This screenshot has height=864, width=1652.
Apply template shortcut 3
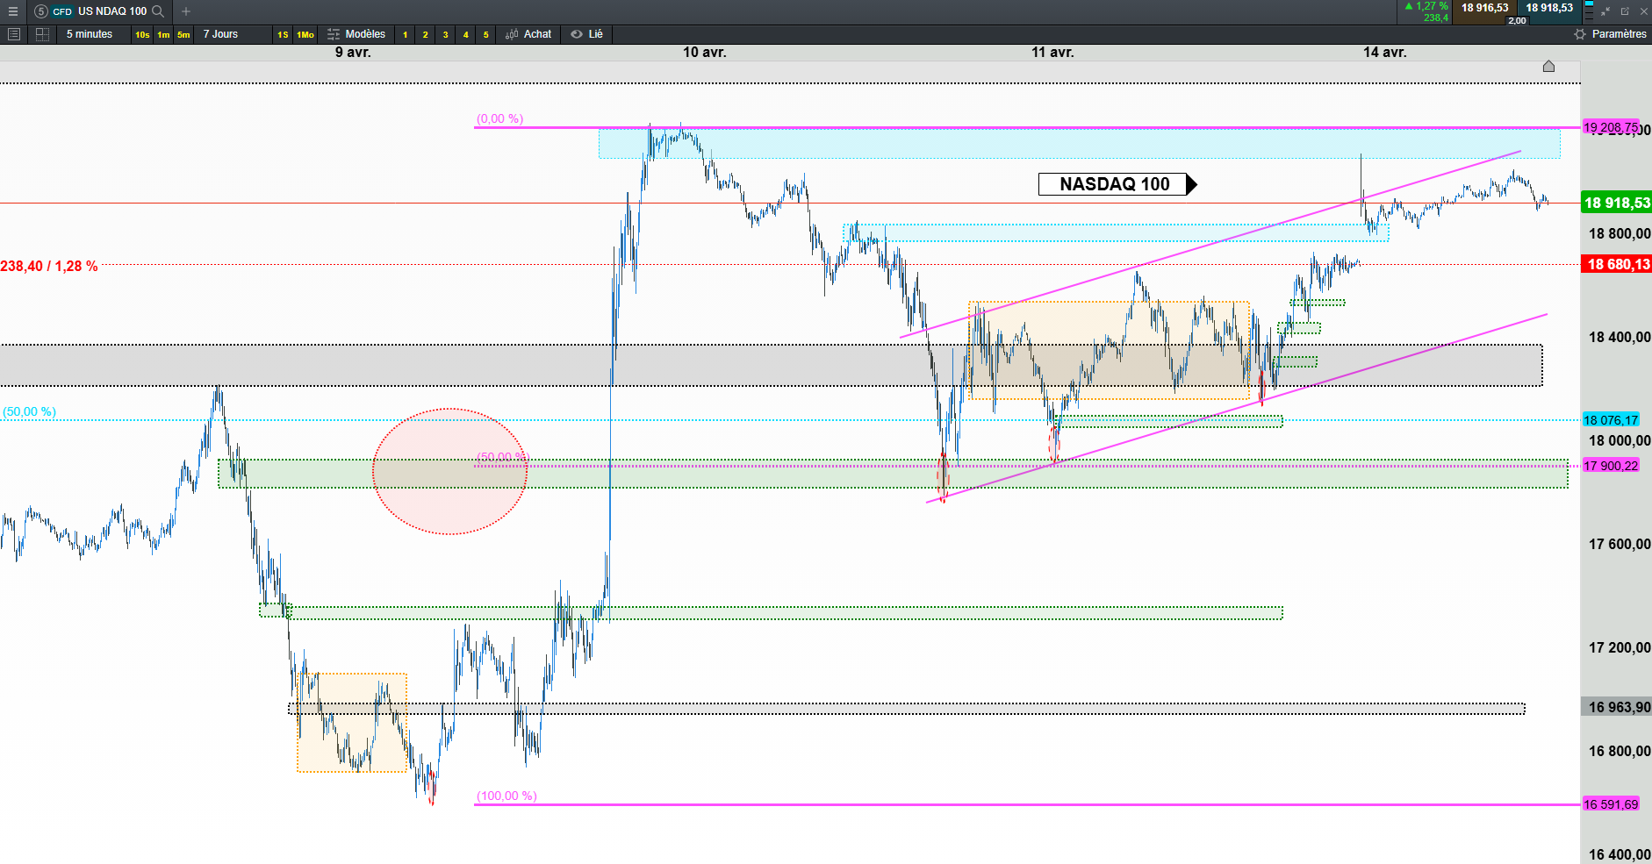[446, 35]
